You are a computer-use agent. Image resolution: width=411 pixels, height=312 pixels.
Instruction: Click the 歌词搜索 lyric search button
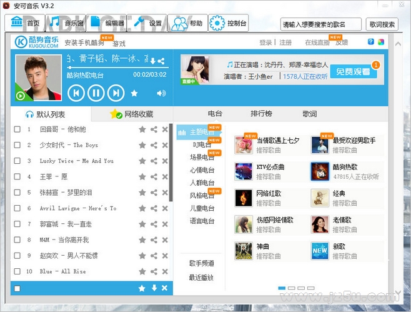click(382, 24)
